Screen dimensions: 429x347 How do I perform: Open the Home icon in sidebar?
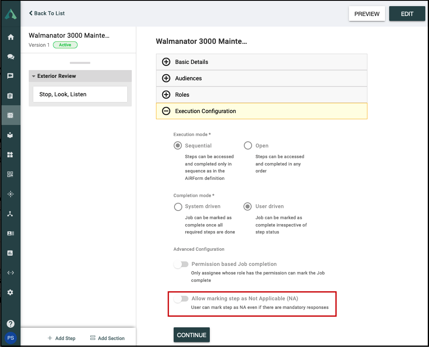tap(11, 37)
